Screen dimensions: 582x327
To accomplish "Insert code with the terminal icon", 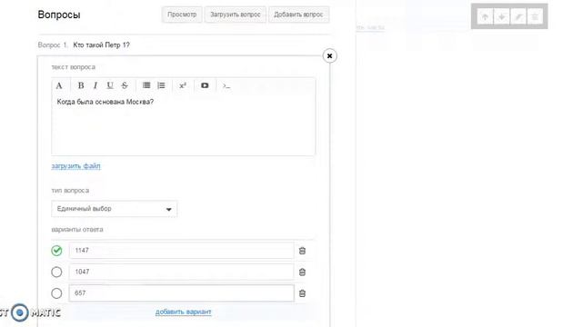I will coord(226,85).
